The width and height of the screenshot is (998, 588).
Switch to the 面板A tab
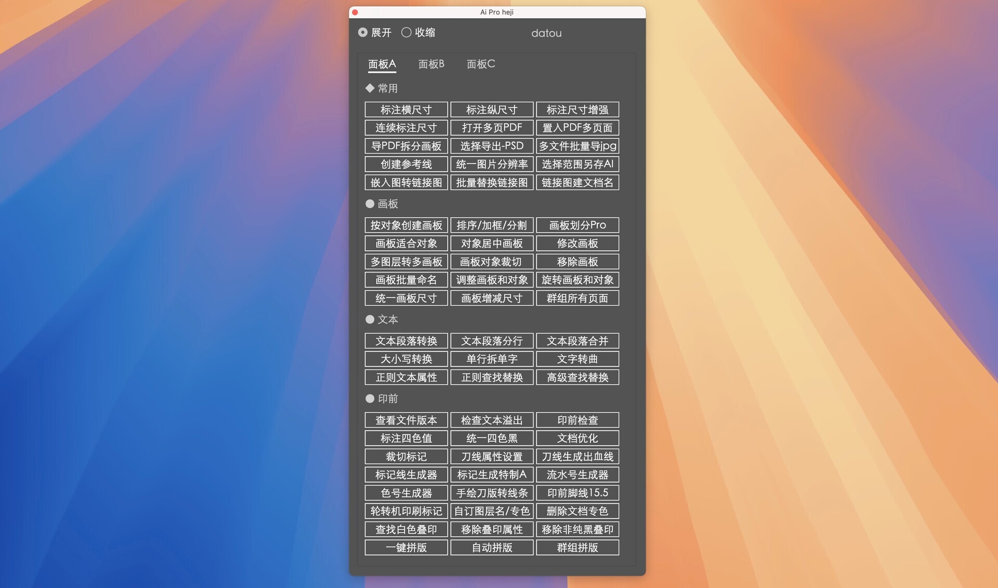point(382,64)
